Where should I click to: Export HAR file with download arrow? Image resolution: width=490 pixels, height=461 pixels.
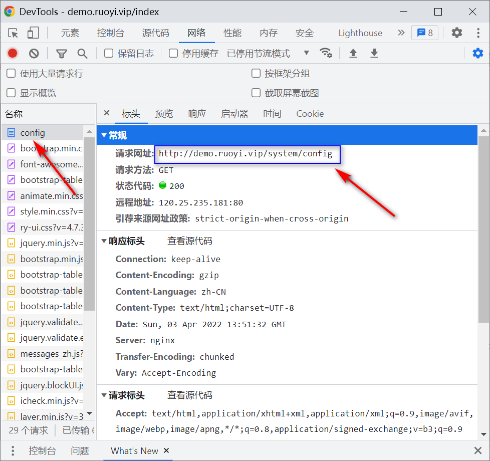pyautogui.click(x=374, y=54)
